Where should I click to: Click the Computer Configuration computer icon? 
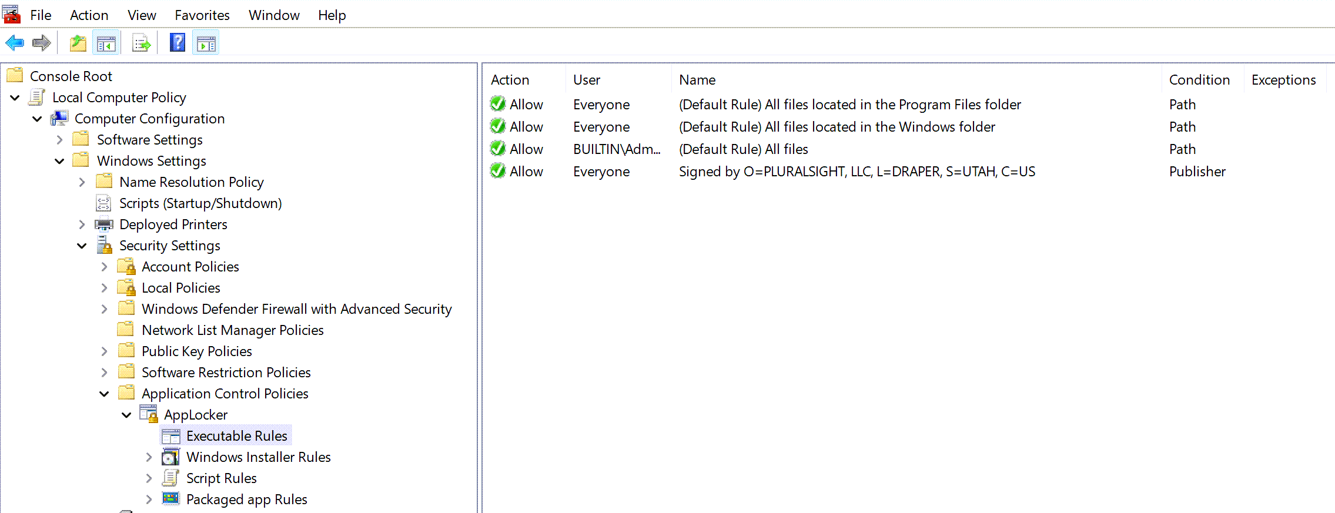(59, 118)
